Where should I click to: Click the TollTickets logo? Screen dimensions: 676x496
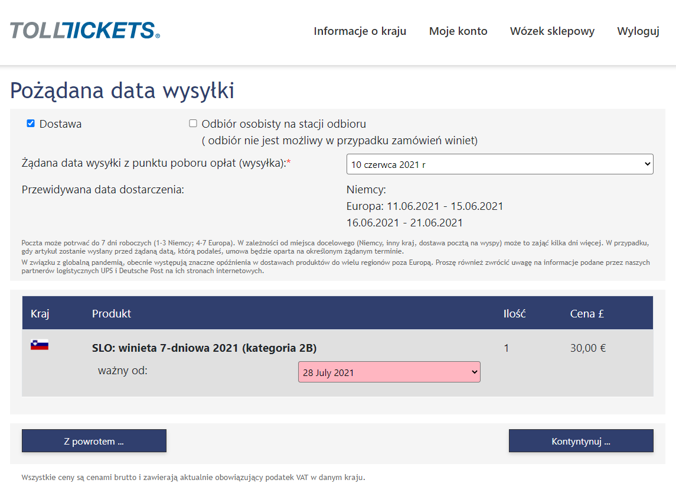coord(85,31)
